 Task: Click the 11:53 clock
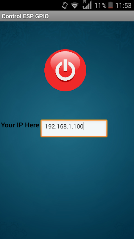(x=123, y=5)
